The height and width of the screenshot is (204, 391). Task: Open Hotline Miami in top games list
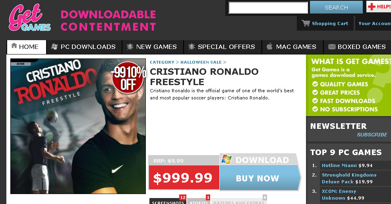click(339, 165)
